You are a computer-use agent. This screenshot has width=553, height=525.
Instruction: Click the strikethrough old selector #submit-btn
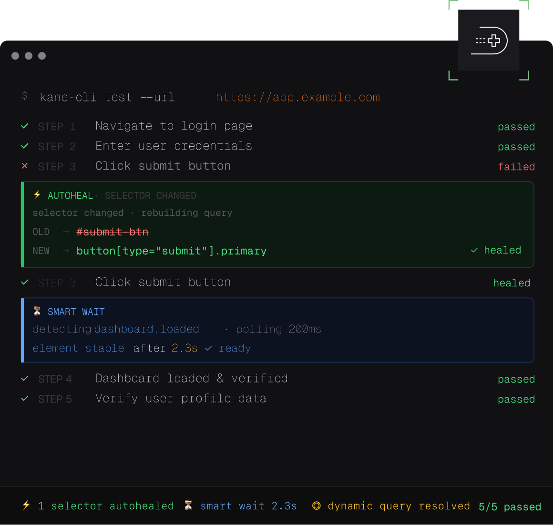click(x=113, y=232)
